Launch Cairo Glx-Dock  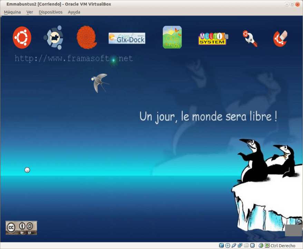127,38
